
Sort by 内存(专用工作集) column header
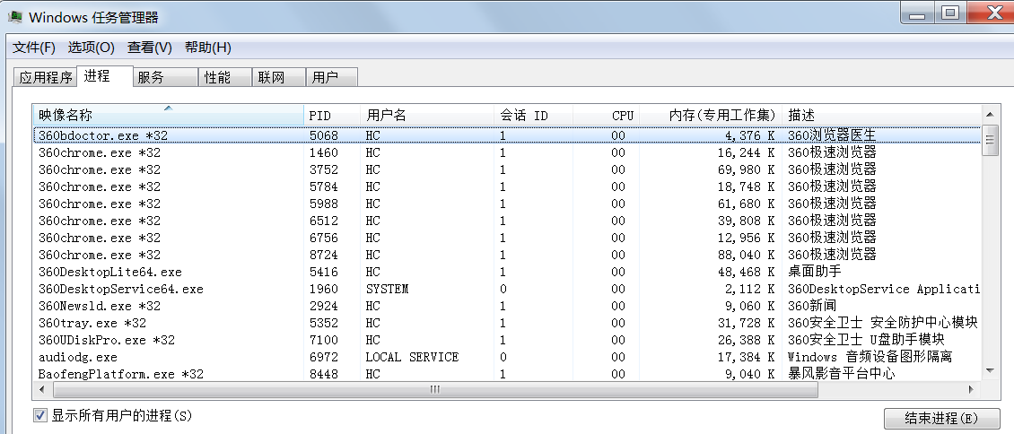click(711, 115)
